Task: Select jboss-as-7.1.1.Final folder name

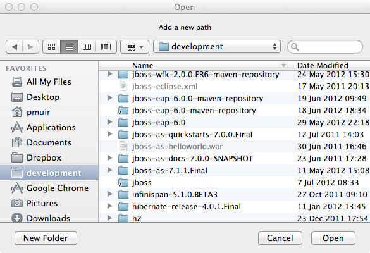Action: click(170, 170)
